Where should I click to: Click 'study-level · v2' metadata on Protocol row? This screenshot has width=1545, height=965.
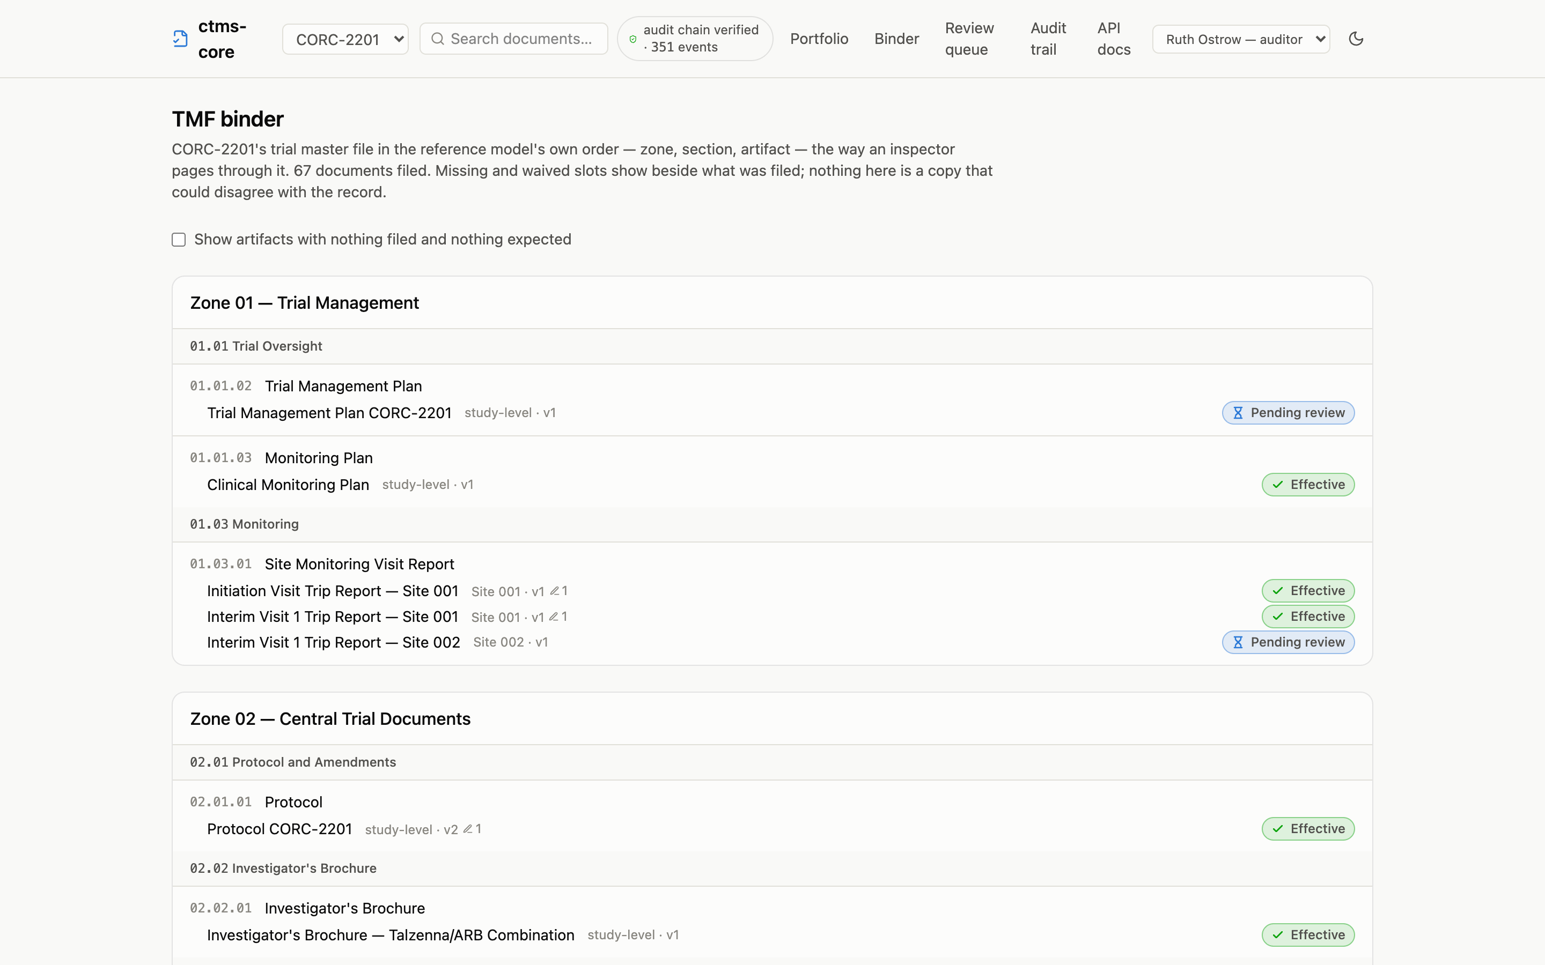pyautogui.click(x=411, y=830)
